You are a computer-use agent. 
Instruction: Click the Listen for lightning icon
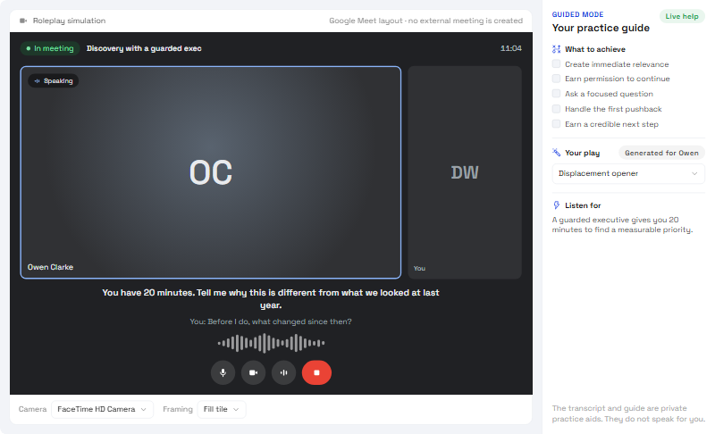pos(556,205)
